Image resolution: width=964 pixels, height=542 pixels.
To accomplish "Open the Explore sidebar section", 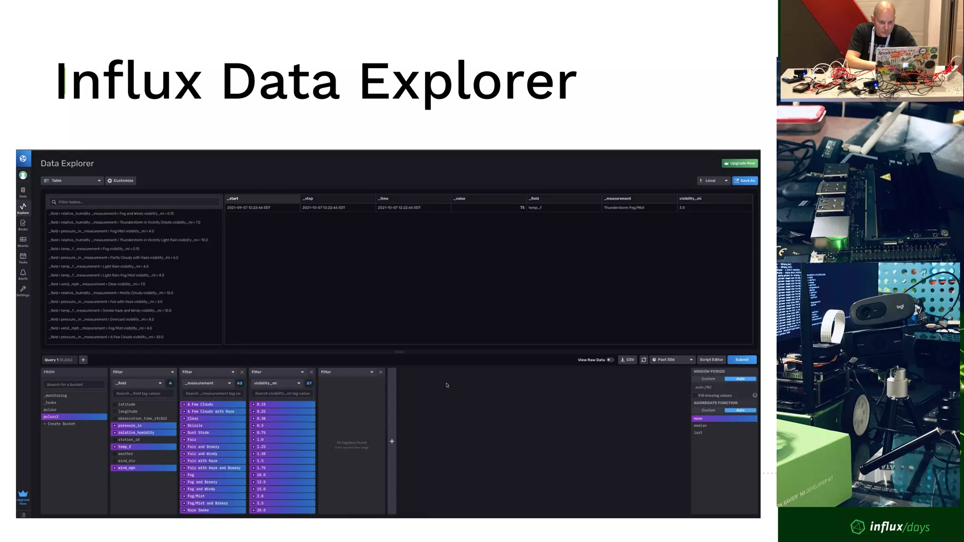I will click(23, 208).
